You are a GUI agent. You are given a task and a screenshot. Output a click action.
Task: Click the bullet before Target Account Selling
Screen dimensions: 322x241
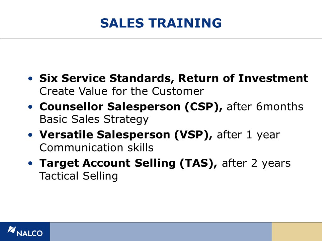click(30, 164)
